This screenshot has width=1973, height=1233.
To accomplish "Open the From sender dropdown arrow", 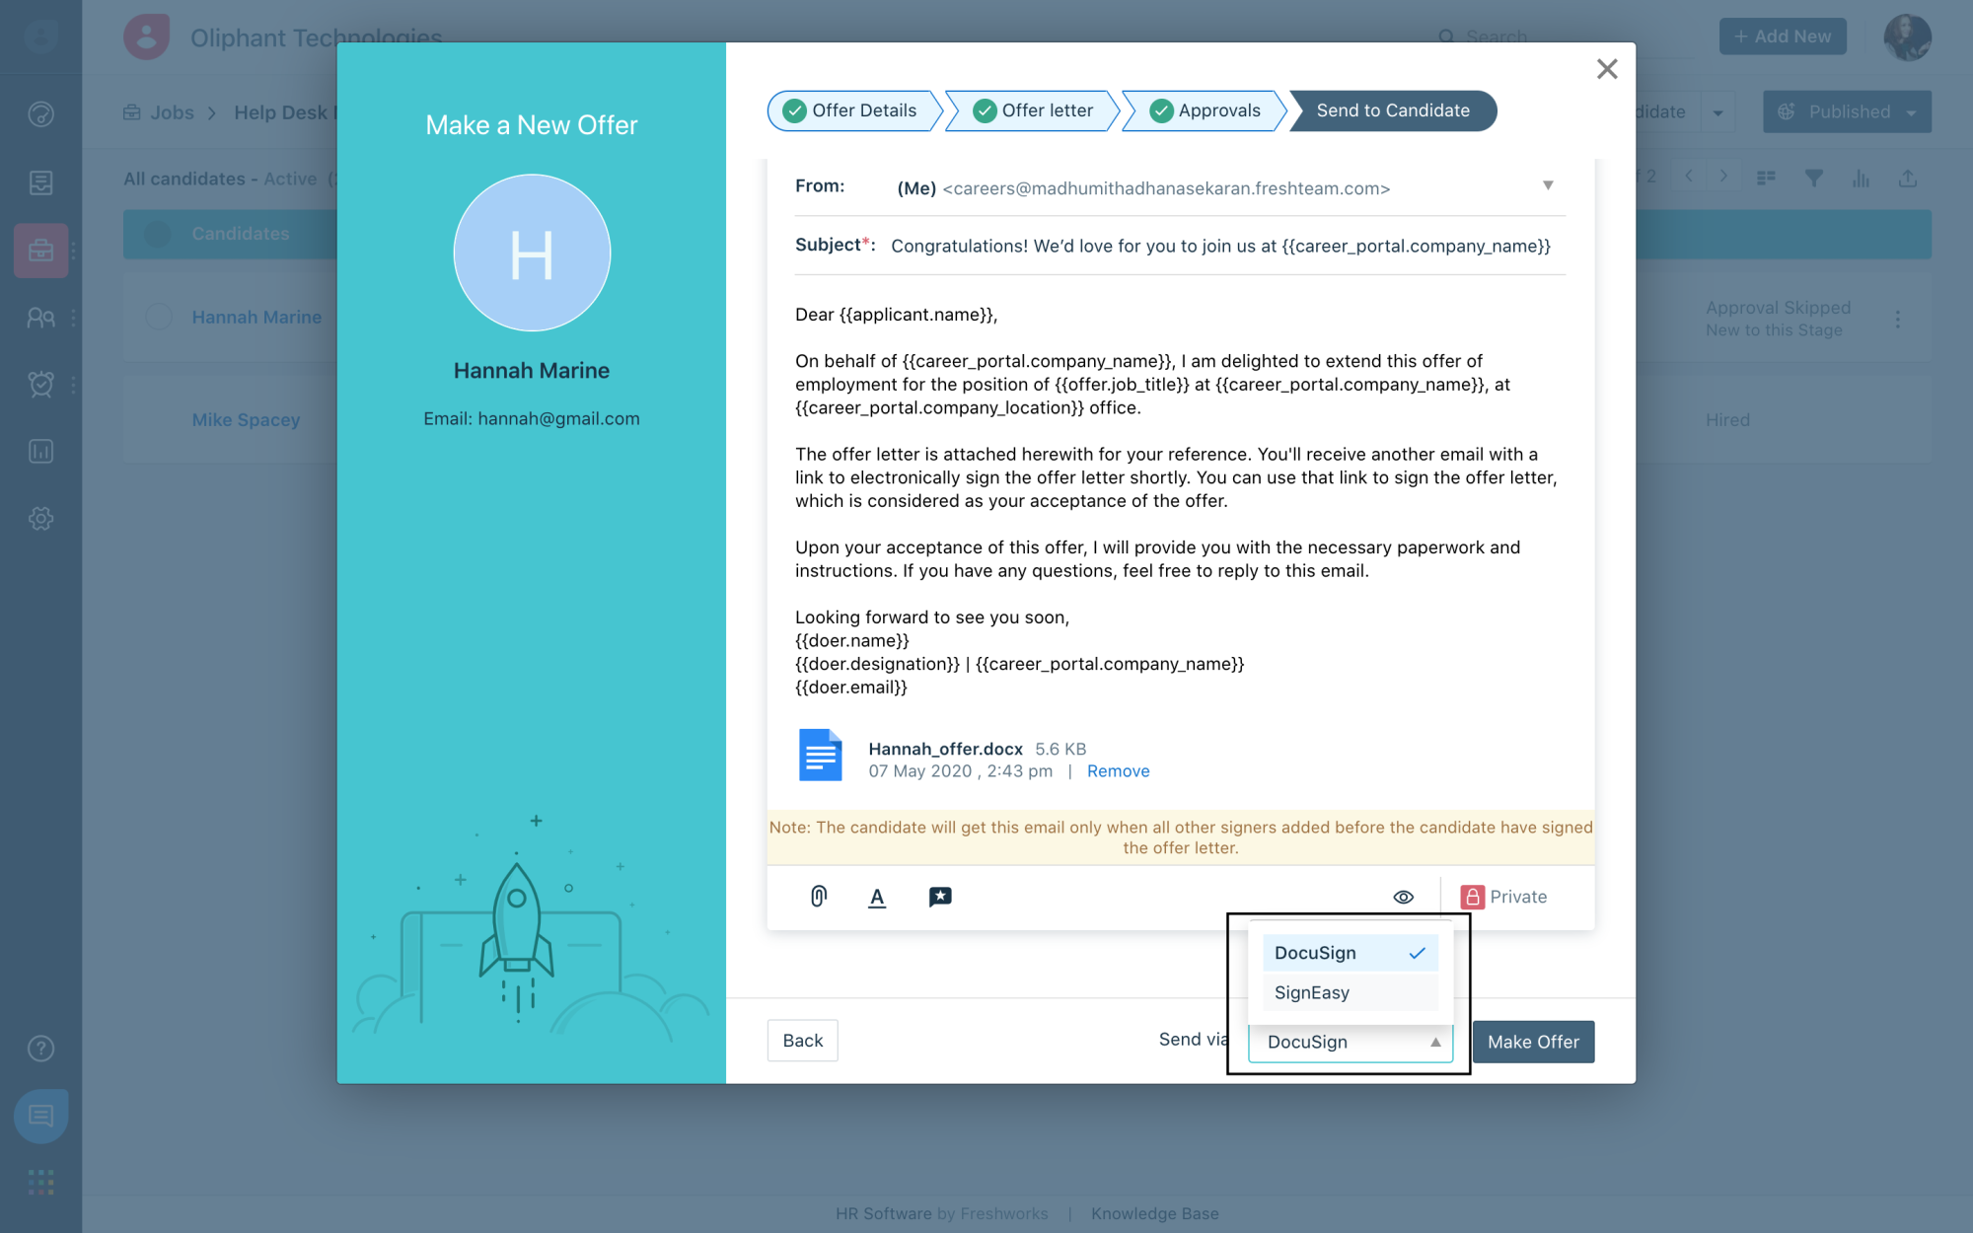I will [x=1548, y=185].
